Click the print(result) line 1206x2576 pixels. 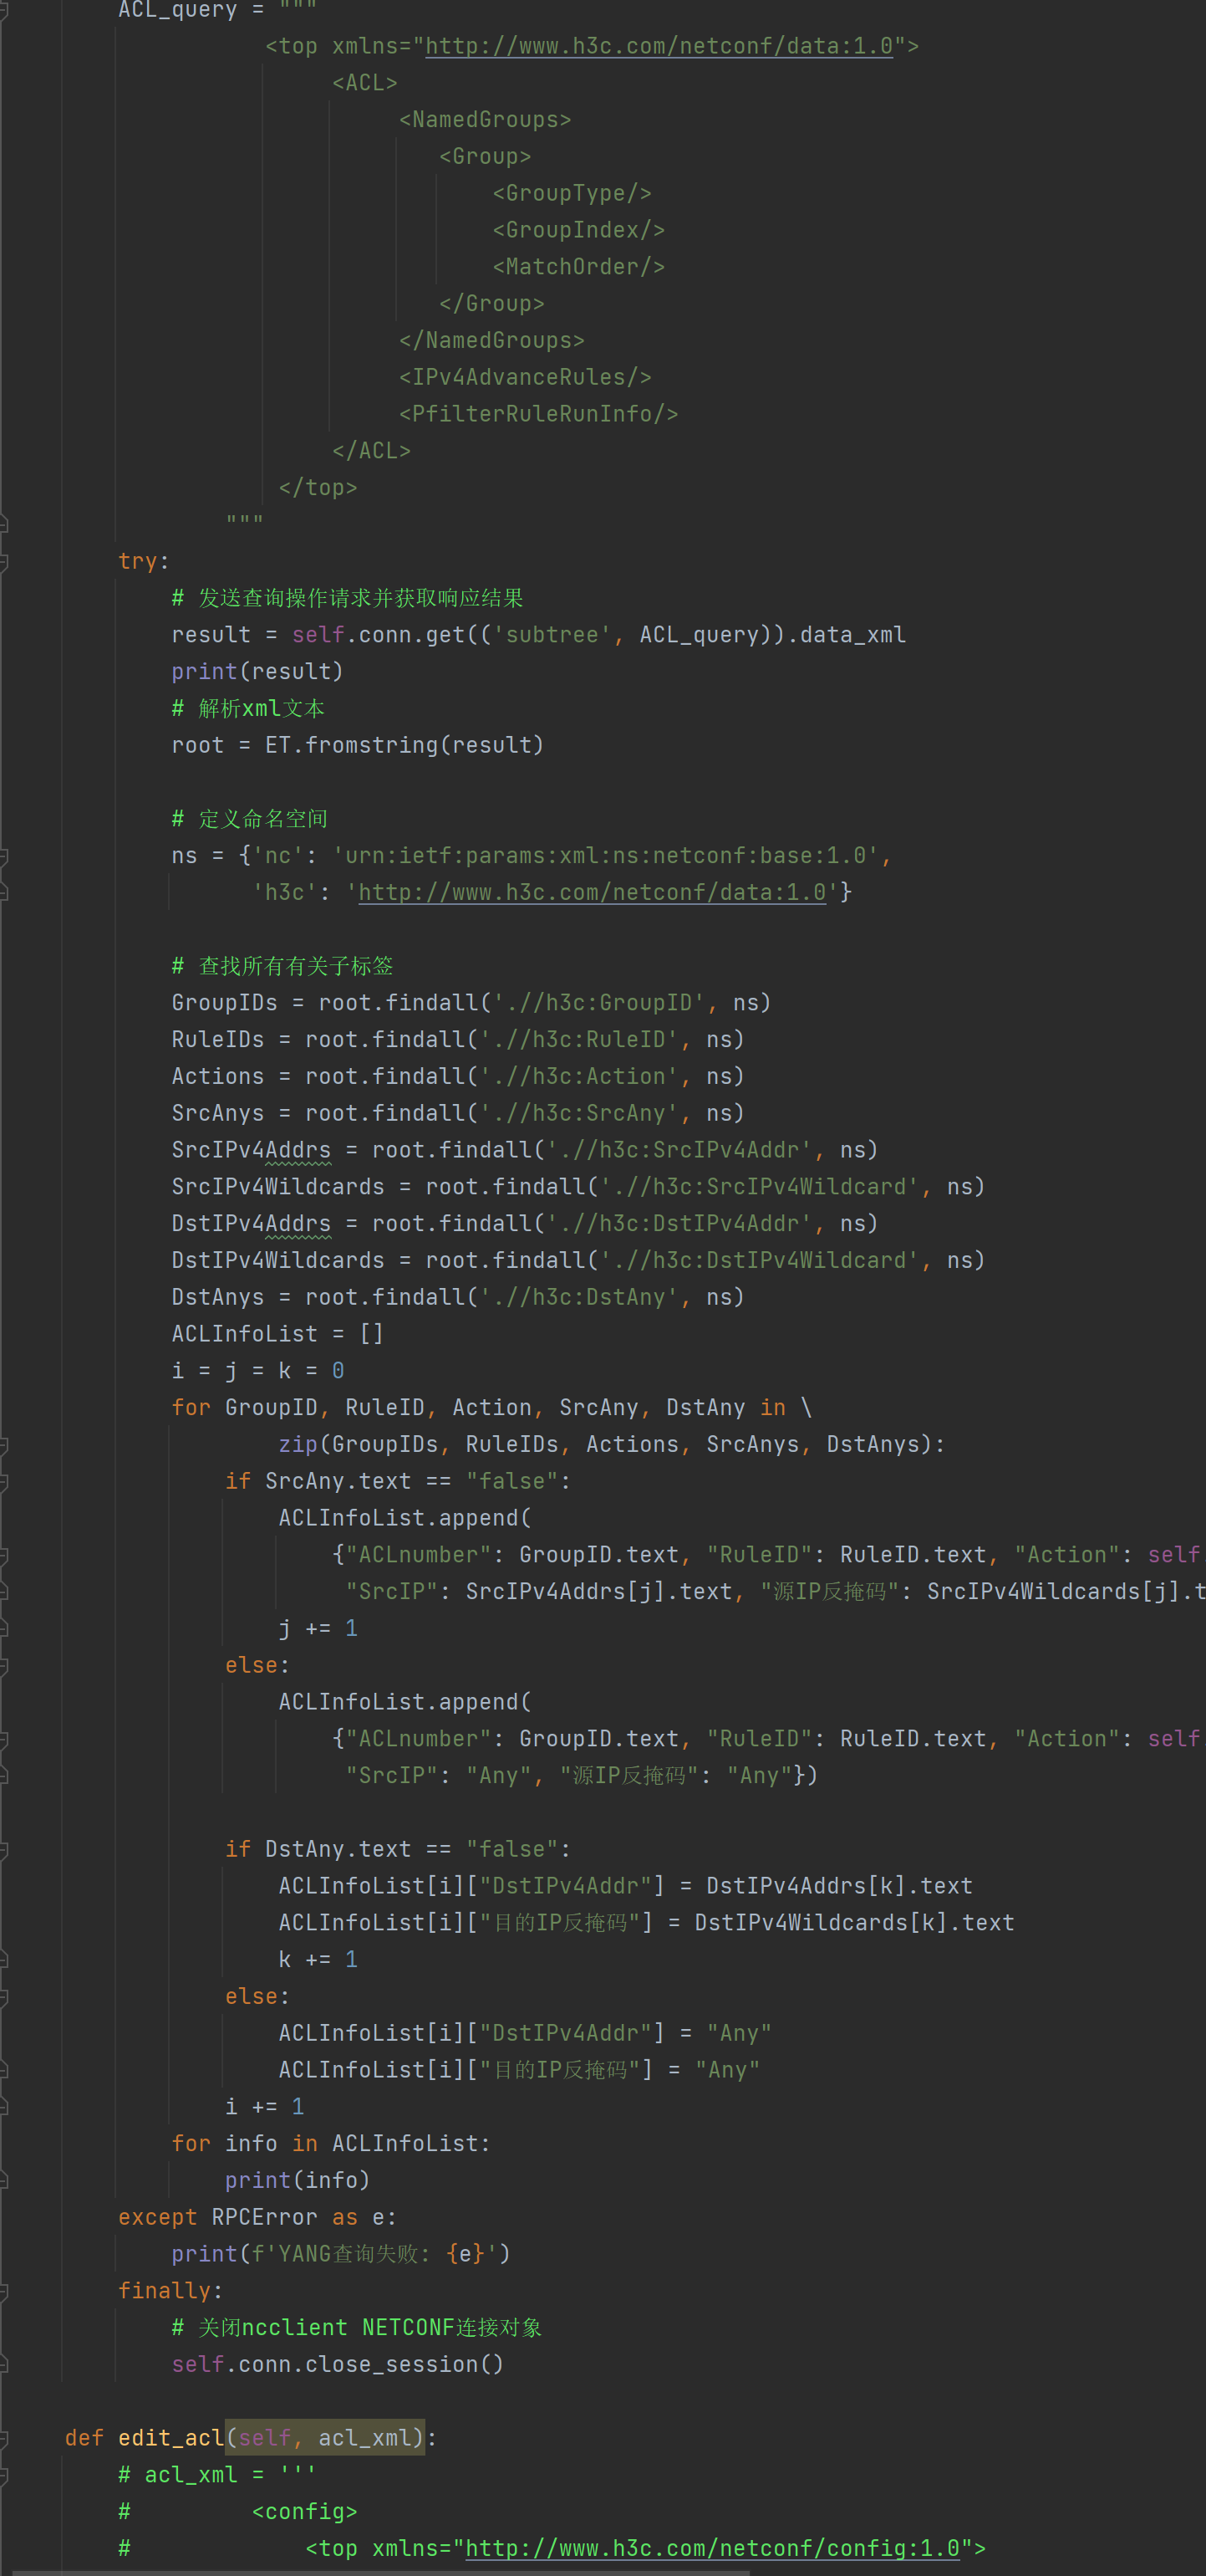click(x=257, y=672)
